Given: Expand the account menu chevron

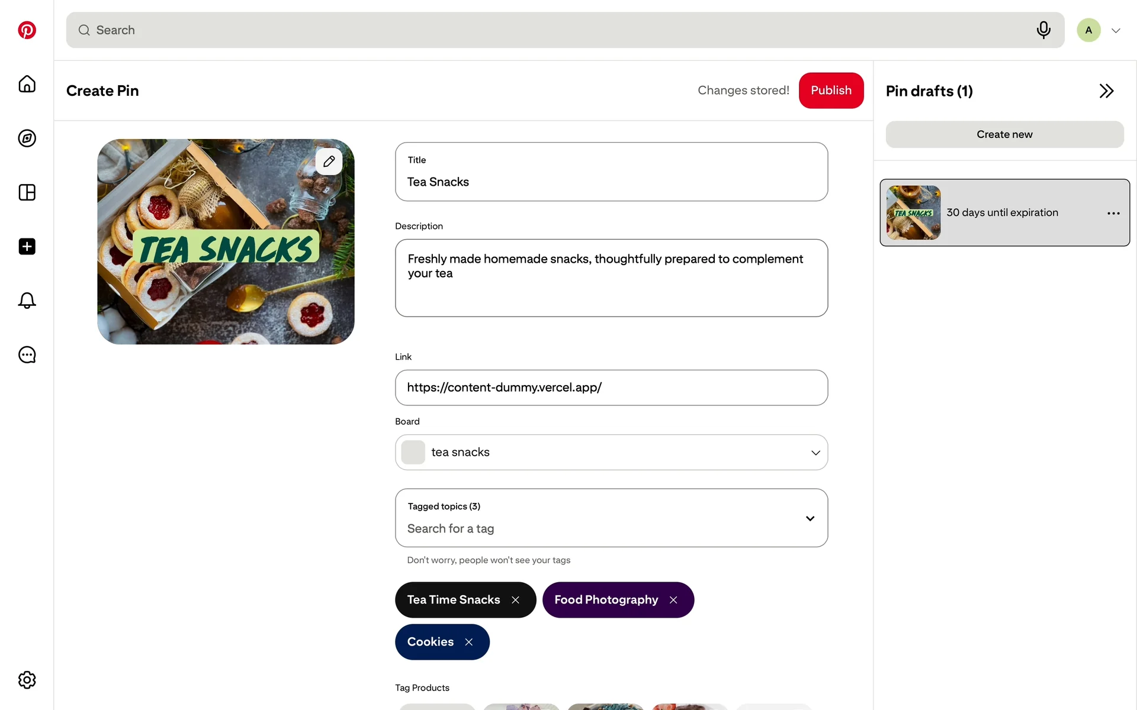Looking at the screenshot, I should 1116,31.
